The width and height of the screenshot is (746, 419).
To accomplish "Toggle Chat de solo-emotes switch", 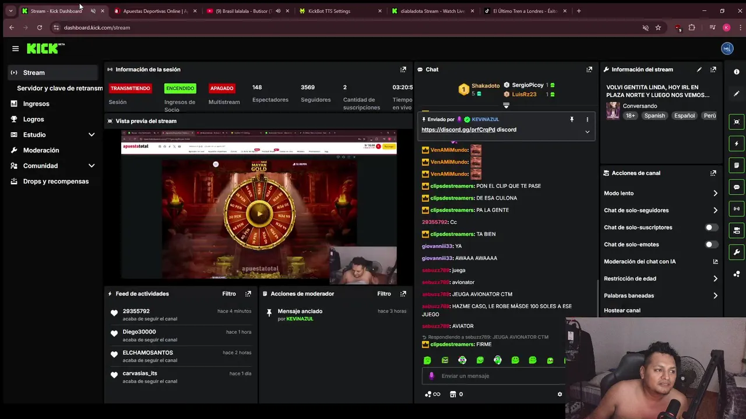I will (711, 244).
